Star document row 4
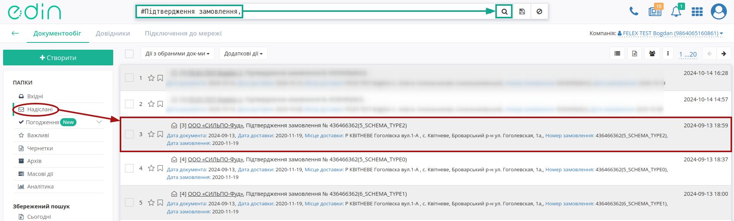734x221 pixels. [151, 168]
